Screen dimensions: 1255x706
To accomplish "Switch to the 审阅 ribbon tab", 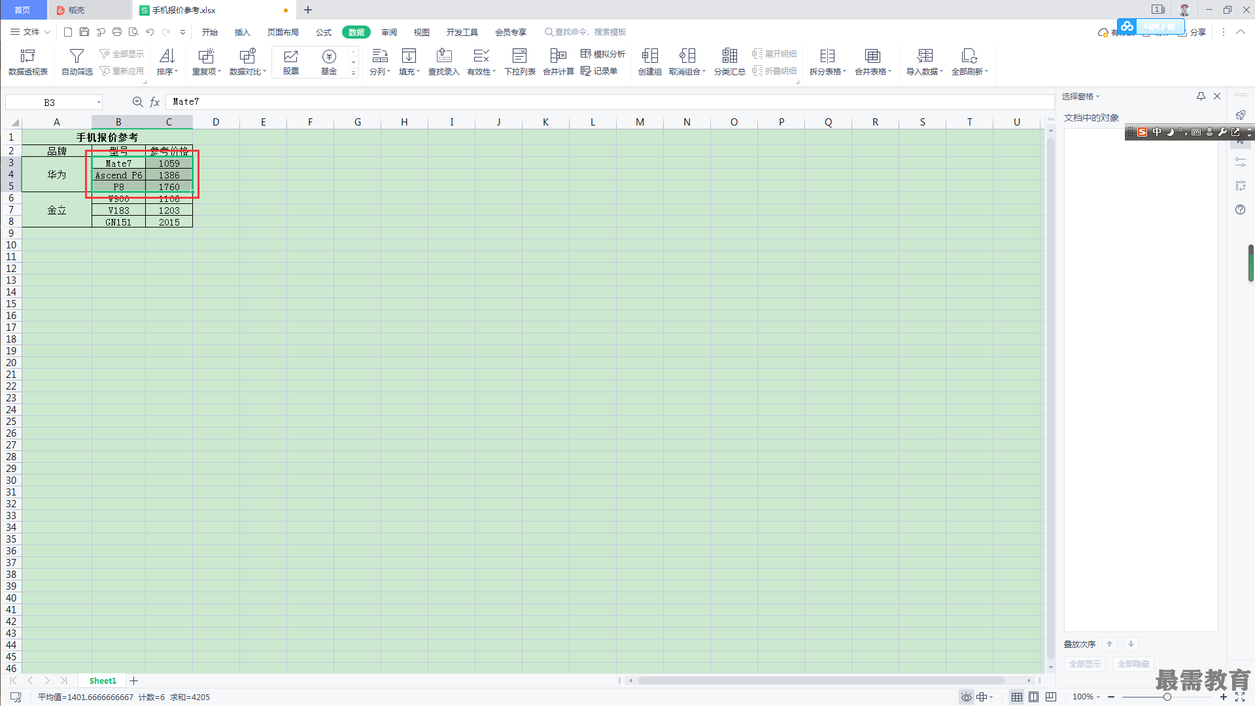I will point(389,32).
